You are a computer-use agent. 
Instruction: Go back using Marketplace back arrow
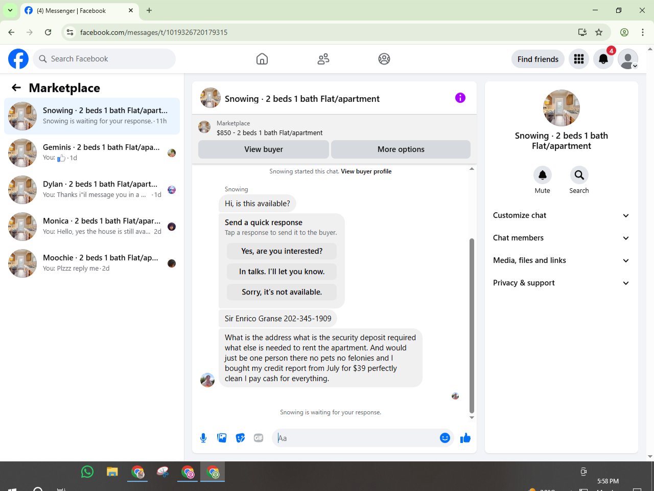[x=16, y=88]
